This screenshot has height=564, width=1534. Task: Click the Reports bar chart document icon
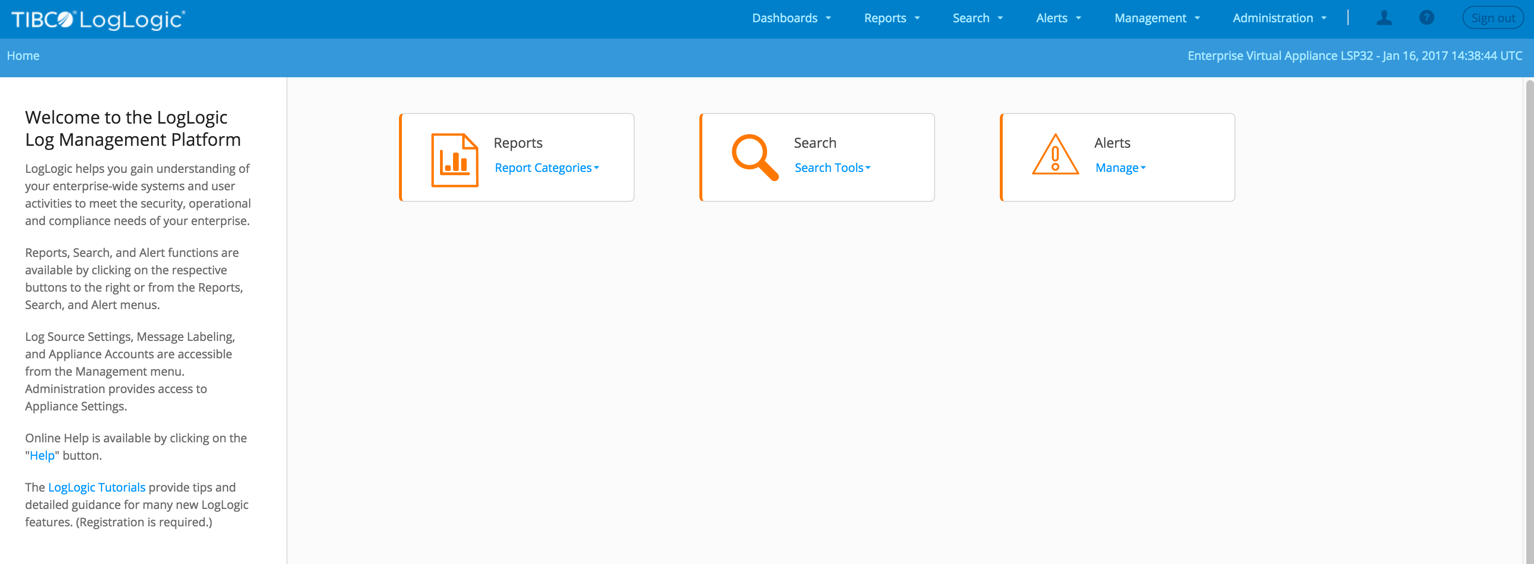[455, 160]
